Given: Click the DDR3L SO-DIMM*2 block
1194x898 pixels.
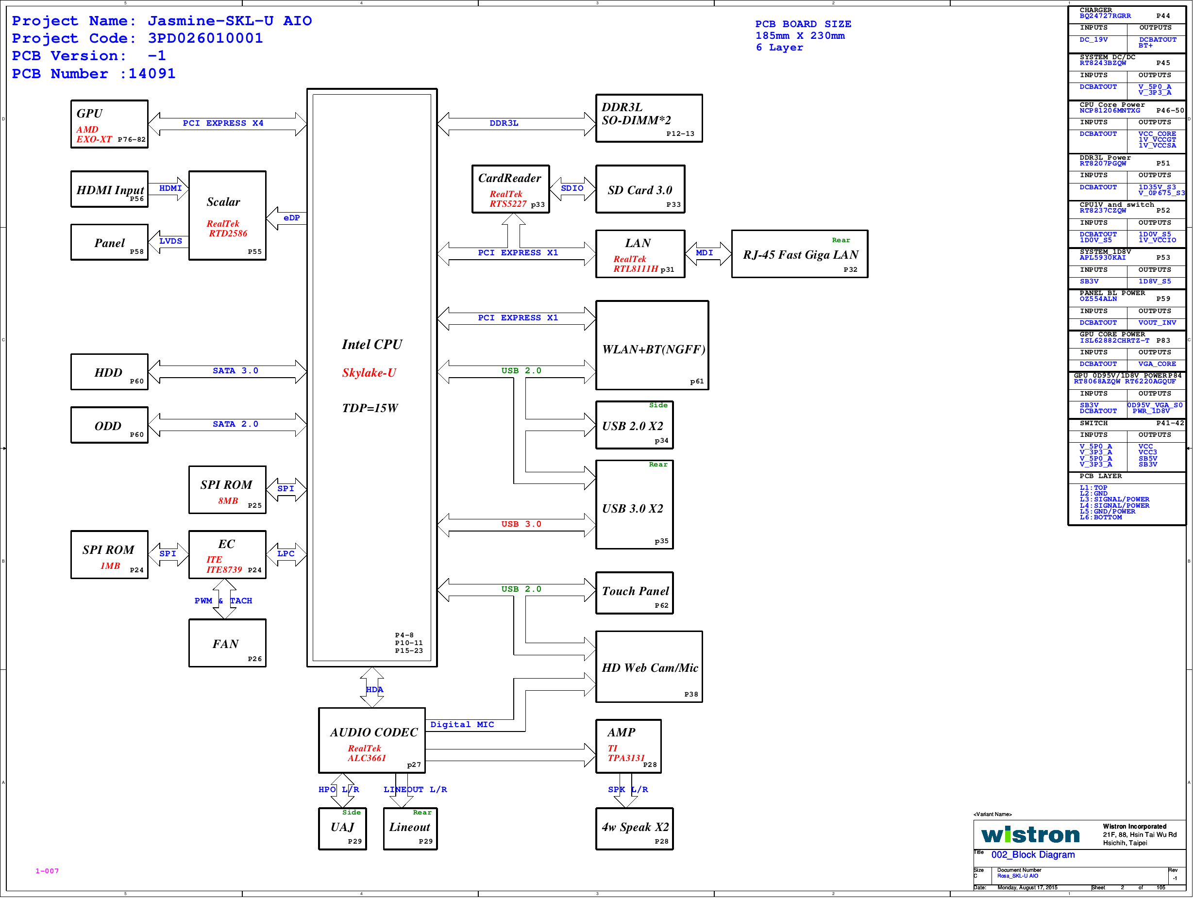Looking at the screenshot, I should point(649,118).
